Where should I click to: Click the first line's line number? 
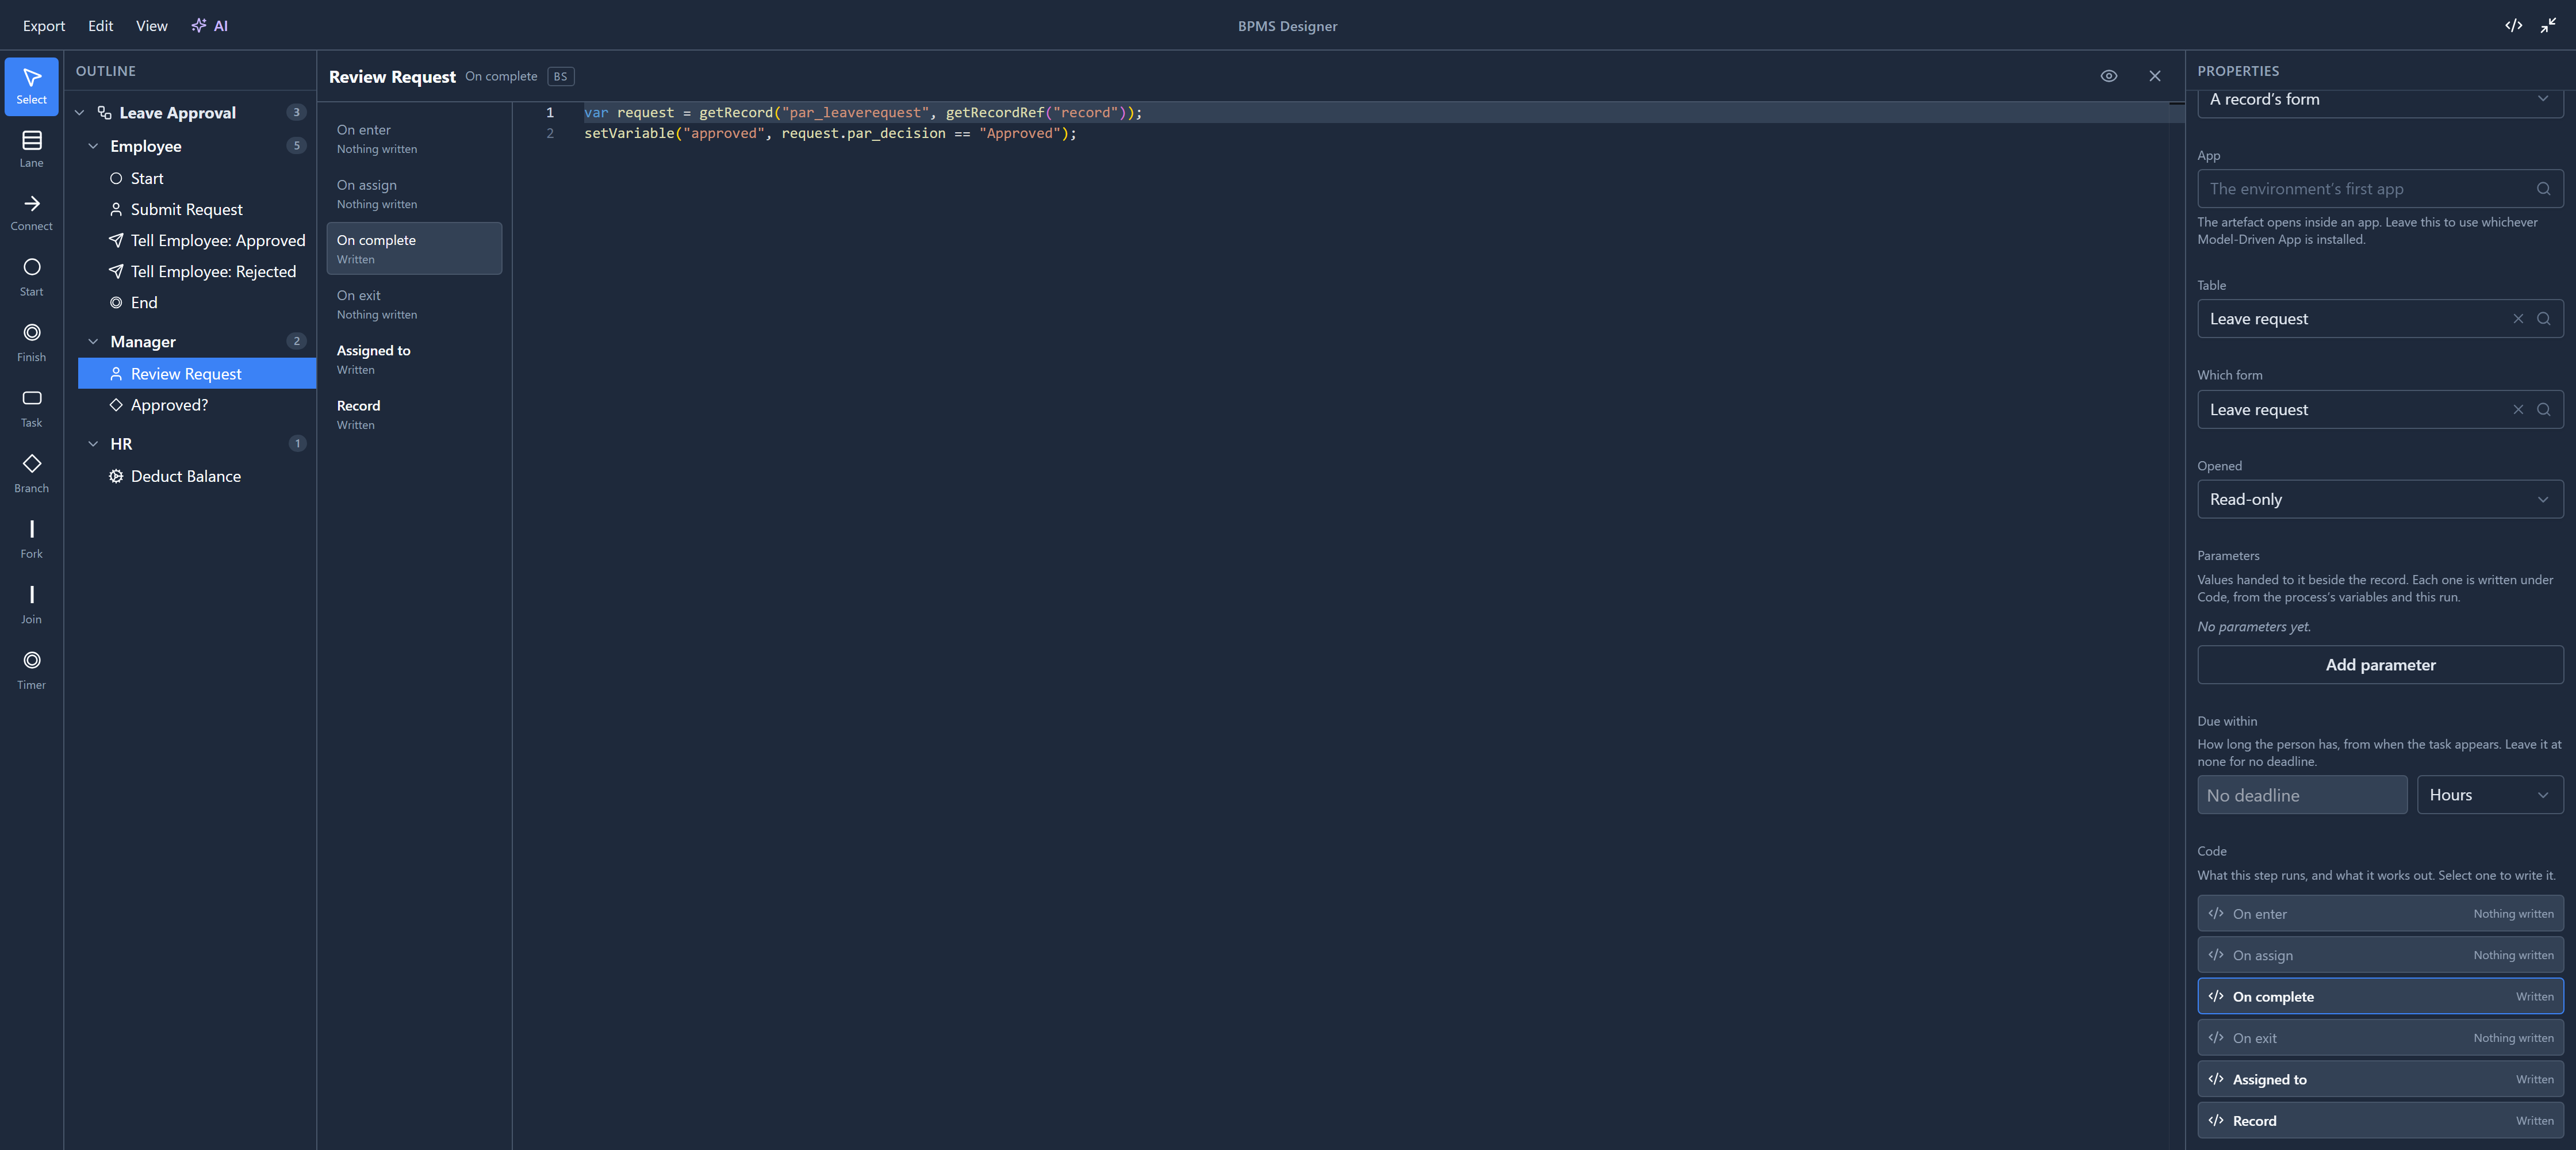[549, 113]
